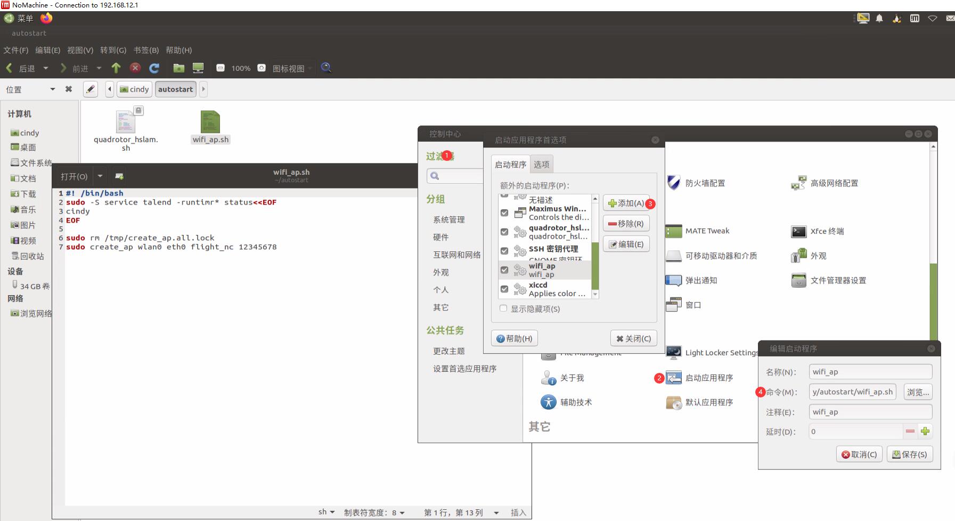Toggle xiccd startup checkbox

coord(504,289)
